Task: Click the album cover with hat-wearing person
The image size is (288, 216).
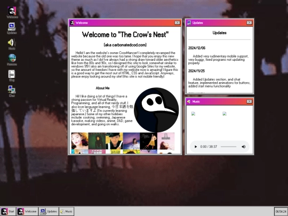Action: 114,141
